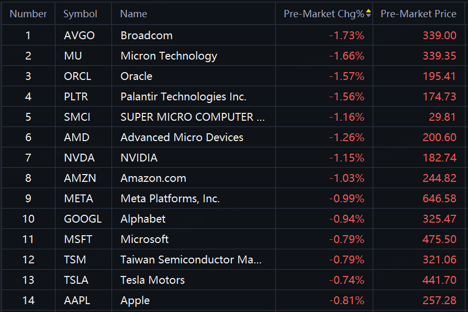Open the NVDA ticker symbol
The height and width of the screenshot is (312, 468).
tap(78, 158)
